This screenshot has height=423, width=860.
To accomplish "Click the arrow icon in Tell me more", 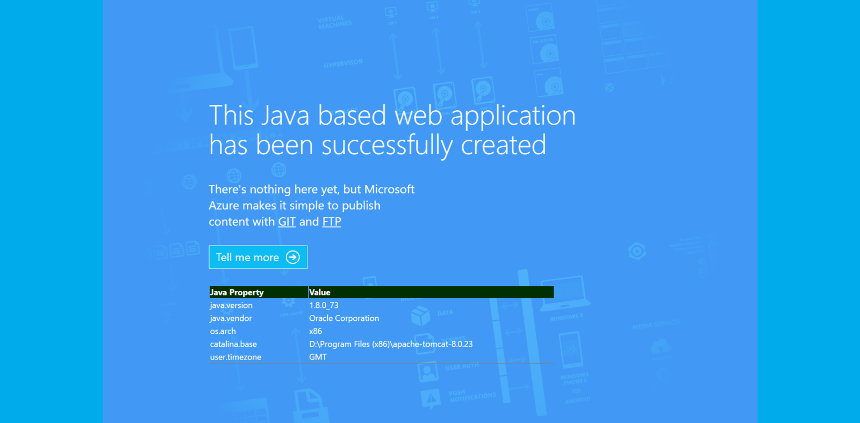I will pyautogui.click(x=293, y=257).
